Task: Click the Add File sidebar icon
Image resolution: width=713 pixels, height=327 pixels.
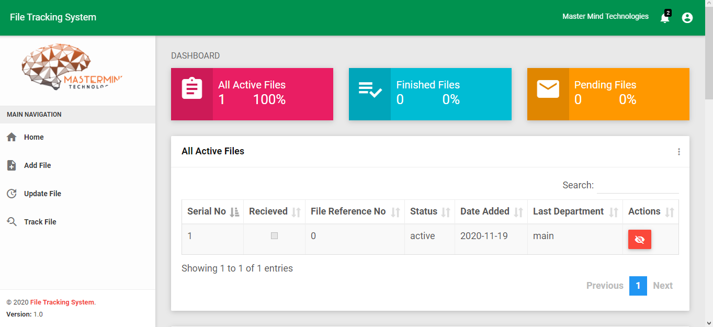Action: (12, 165)
